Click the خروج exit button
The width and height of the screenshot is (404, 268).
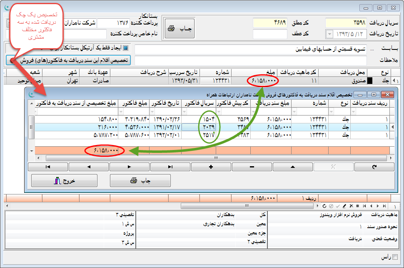click(64, 180)
